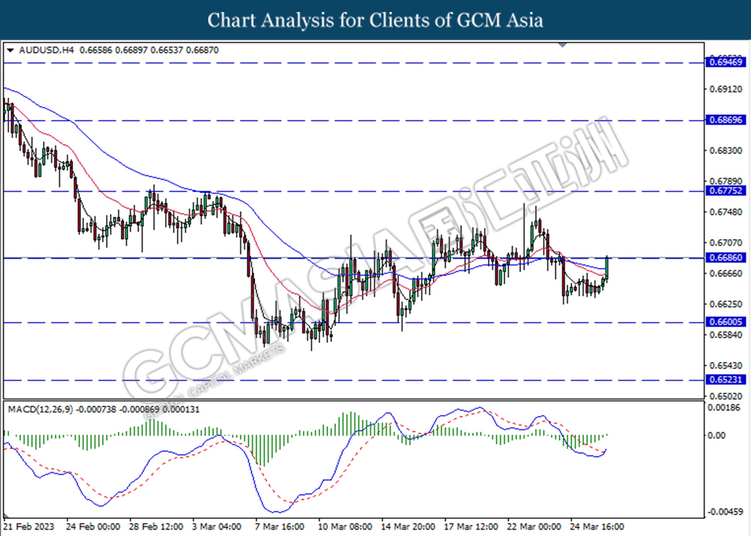Click the Chart Analysis for Clients title

(375, 20)
